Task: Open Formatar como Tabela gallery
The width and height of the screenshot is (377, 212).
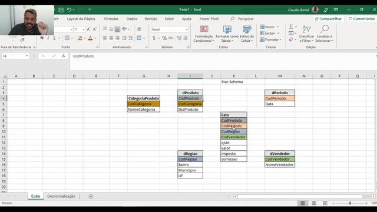Action: 227,34
